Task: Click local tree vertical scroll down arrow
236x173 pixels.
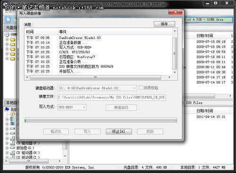Action: pos(65,156)
